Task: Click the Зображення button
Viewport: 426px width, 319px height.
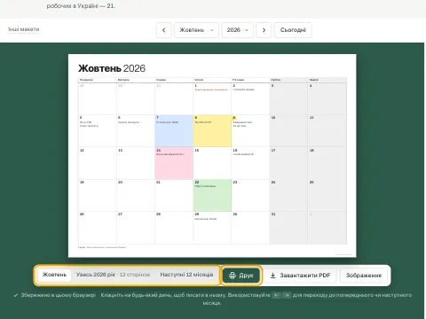Action: [364, 276]
